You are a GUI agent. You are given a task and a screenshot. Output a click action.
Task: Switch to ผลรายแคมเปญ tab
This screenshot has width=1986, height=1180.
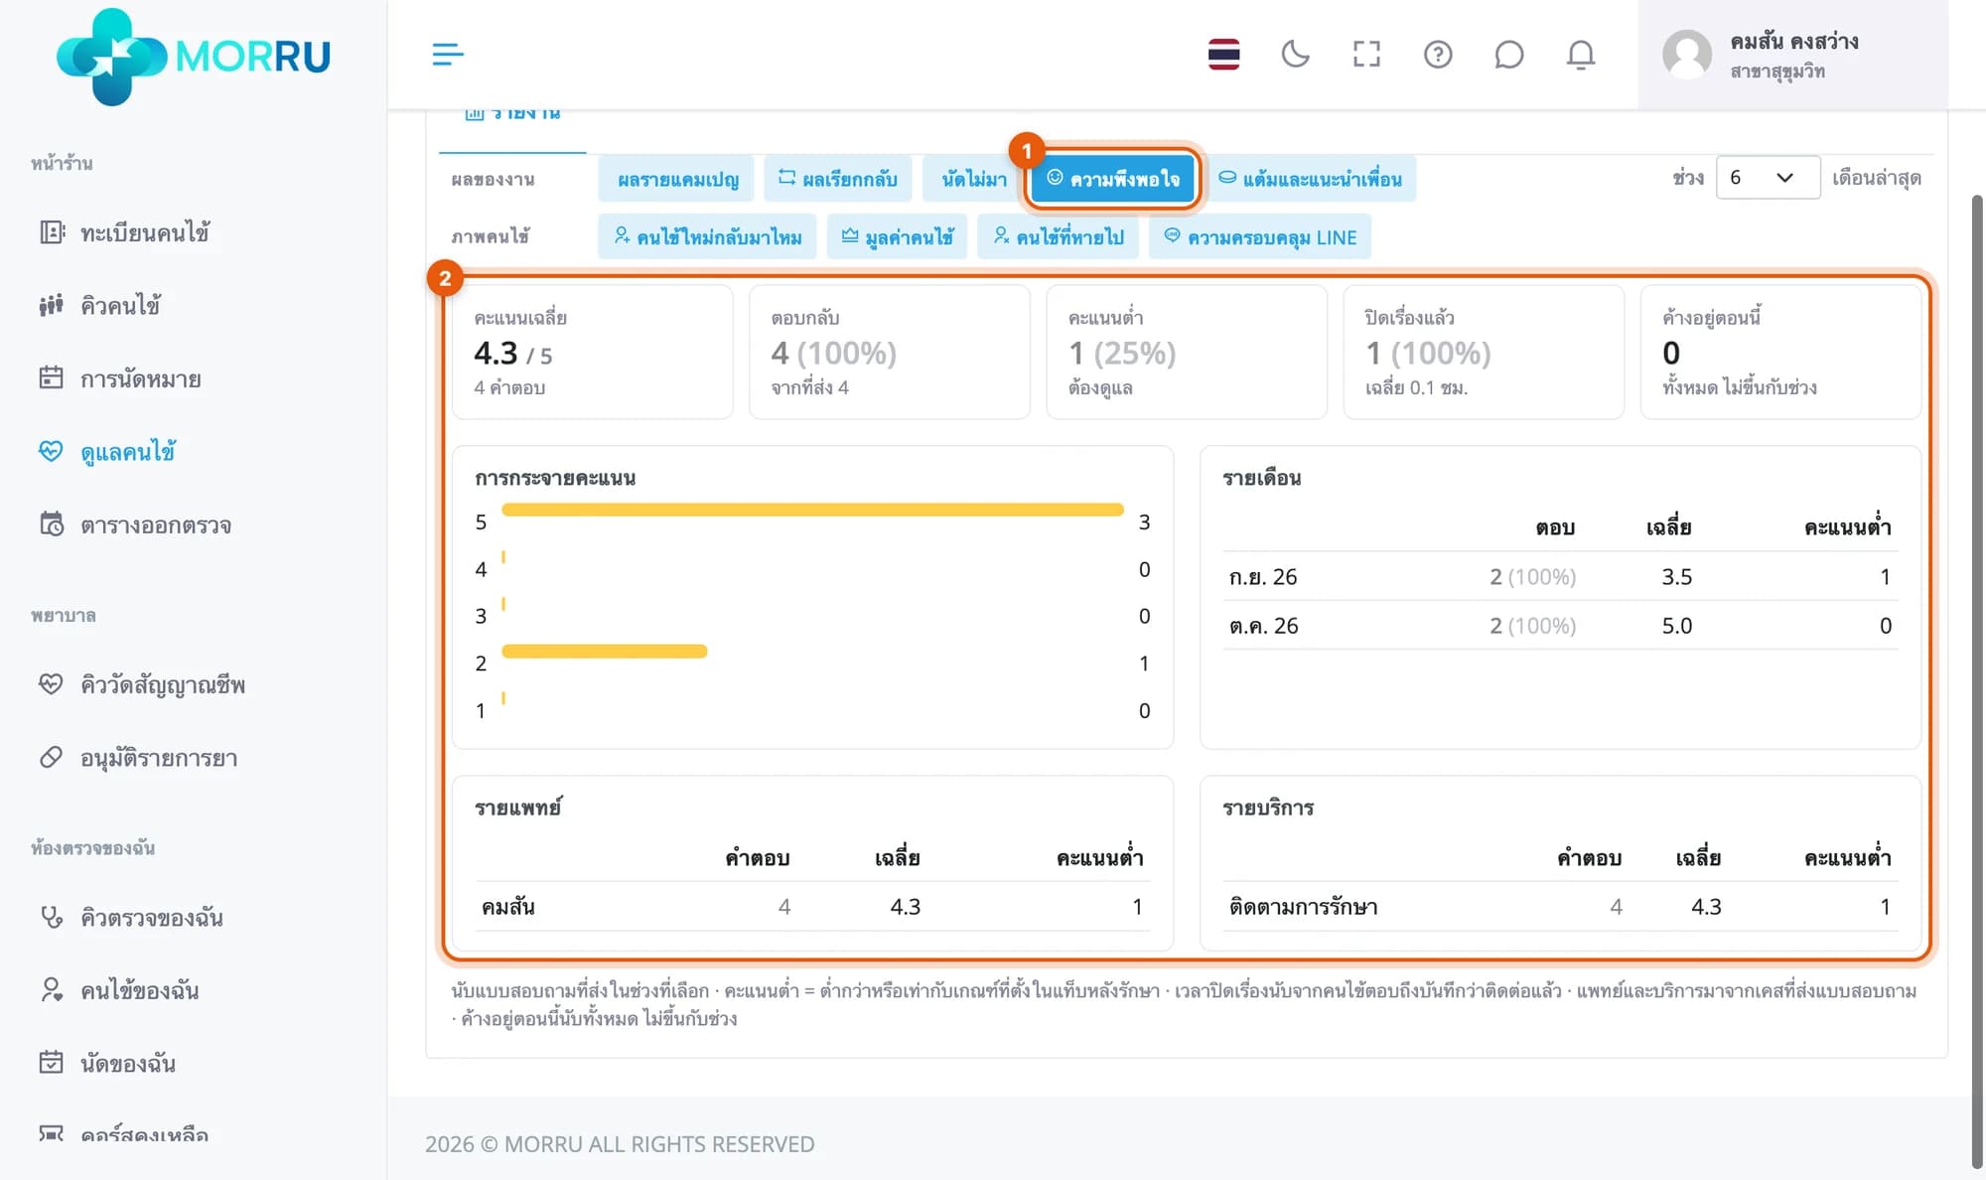[x=676, y=179]
